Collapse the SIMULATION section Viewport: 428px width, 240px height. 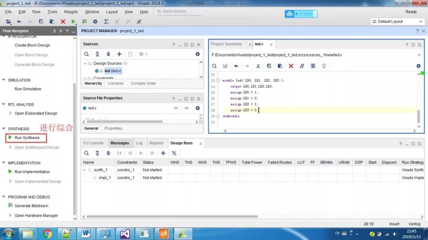(x=4, y=80)
